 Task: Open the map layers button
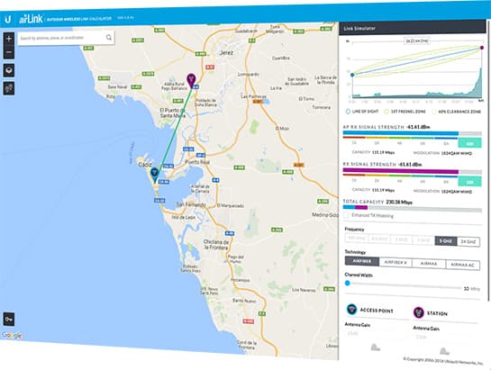pos(9,70)
